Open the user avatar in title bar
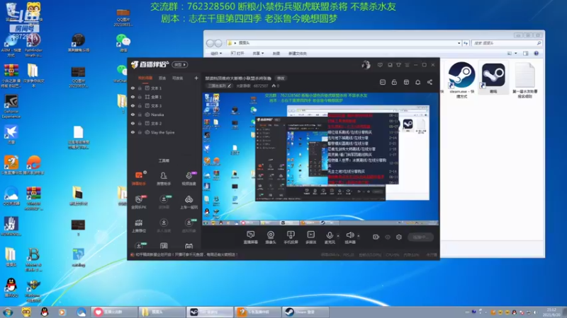Screen dimensions: 567x318 tap(366, 65)
